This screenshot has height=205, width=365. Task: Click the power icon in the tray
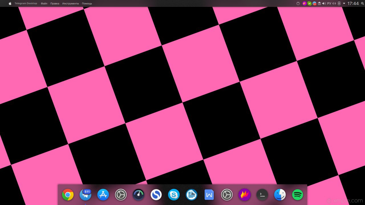coord(298,3)
